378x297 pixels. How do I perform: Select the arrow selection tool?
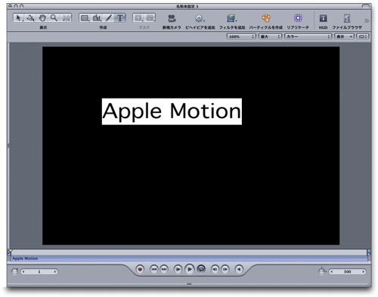coord(18,18)
